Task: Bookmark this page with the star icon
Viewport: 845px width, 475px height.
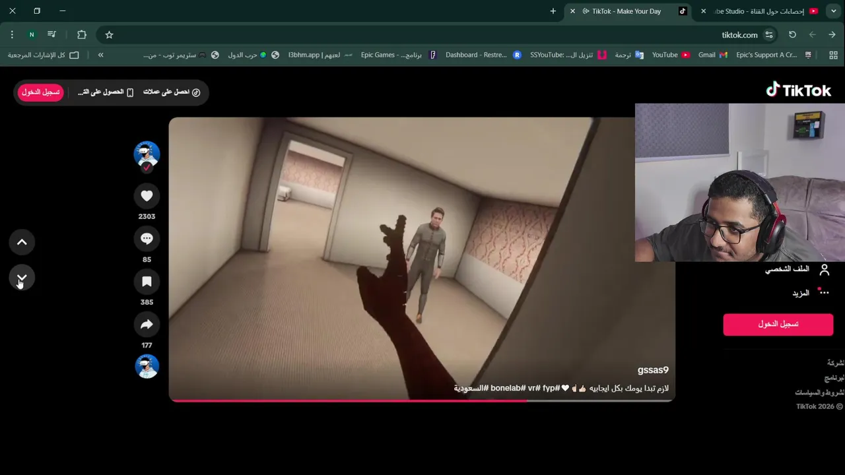Action: coord(110,35)
